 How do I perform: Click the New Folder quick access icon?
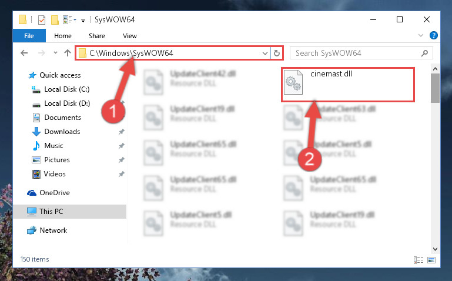click(x=55, y=20)
